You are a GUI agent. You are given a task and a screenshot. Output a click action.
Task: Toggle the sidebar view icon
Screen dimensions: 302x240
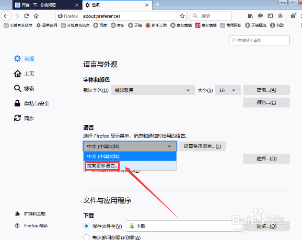[270, 16]
